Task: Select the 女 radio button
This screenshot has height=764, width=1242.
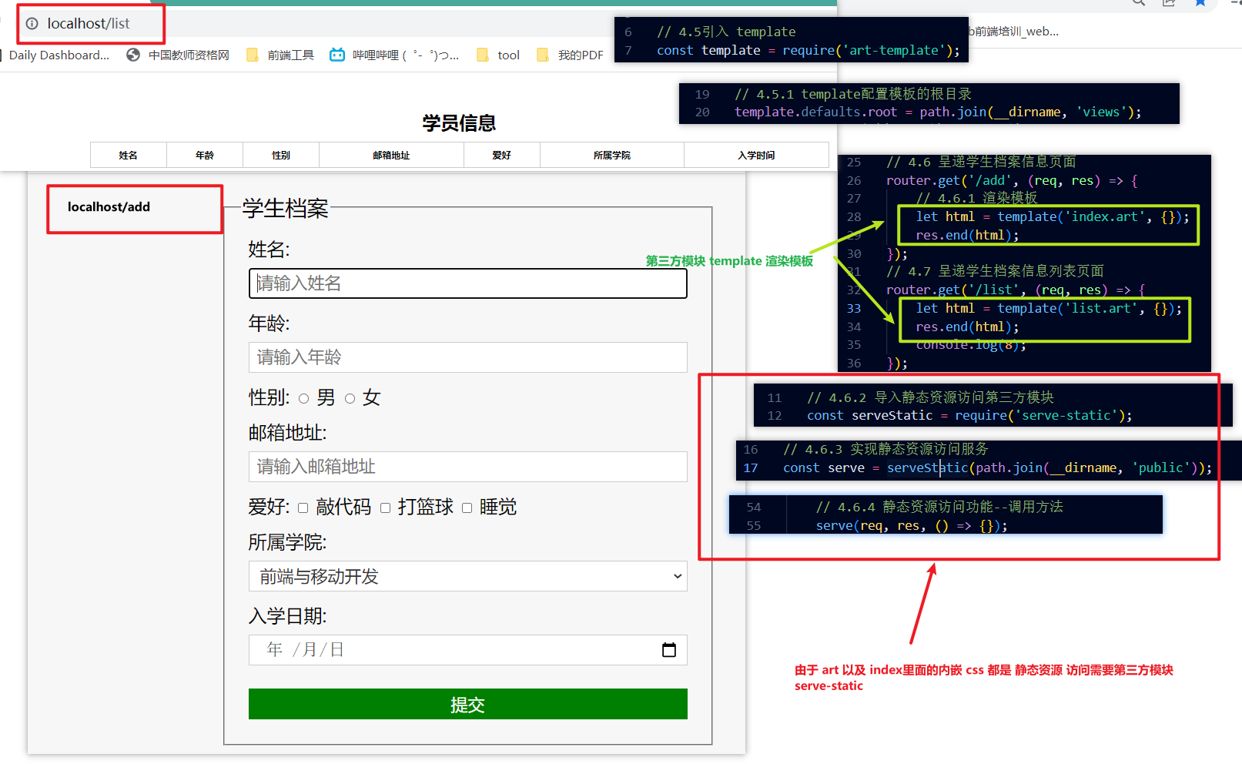Action: click(x=350, y=399)
